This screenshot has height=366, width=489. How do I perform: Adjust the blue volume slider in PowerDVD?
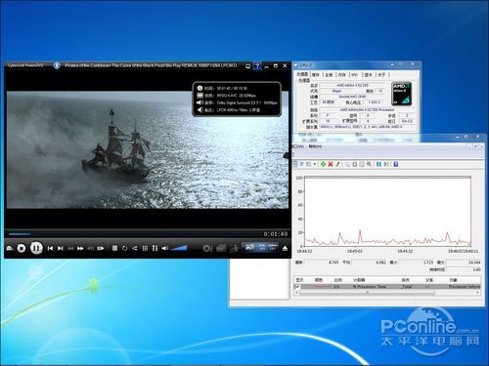179,248
